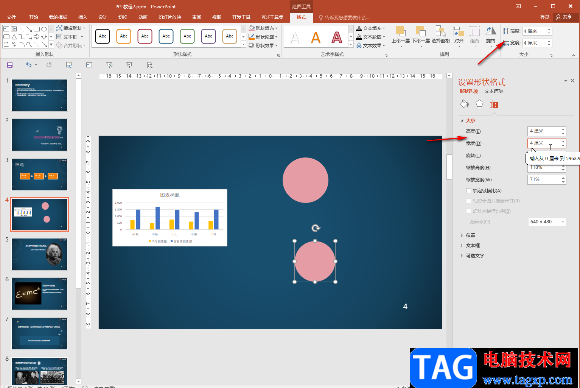Click the chart titled 图表标题 on slide
The width and height of the screenshot is (580, 388).
pyautogui.click(x=170, y=218)
